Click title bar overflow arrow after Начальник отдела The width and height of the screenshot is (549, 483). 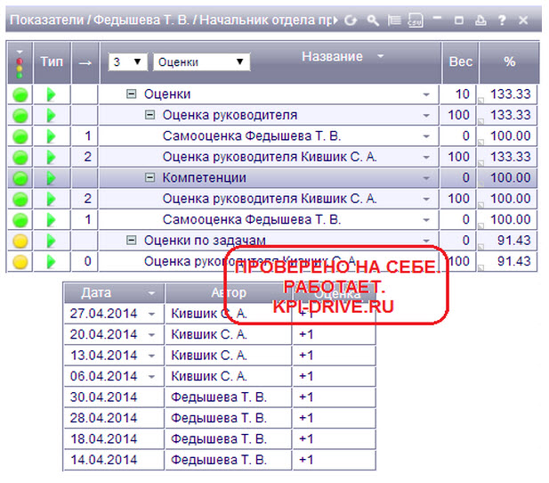[x=335, y=20]
